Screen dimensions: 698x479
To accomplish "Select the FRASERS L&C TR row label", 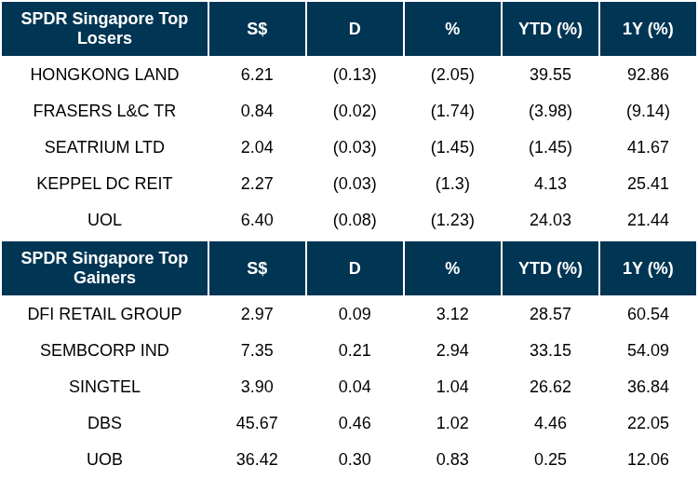I will 104,111.
